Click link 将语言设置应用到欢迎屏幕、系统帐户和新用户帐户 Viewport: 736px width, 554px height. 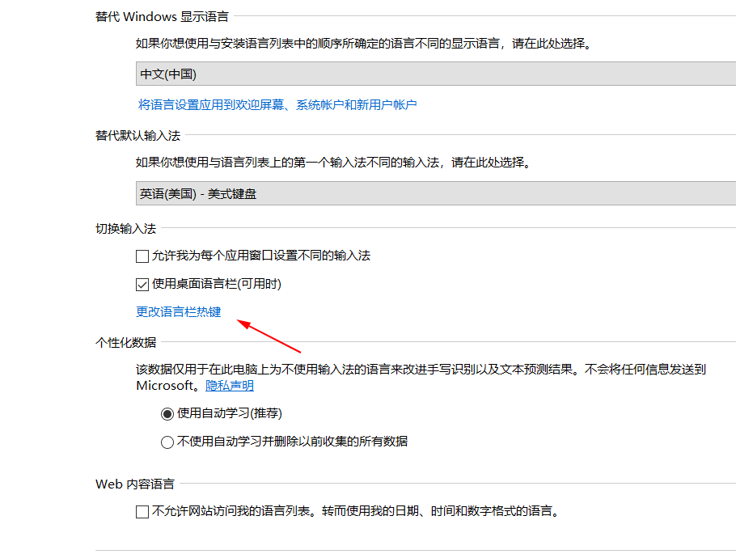277,104
